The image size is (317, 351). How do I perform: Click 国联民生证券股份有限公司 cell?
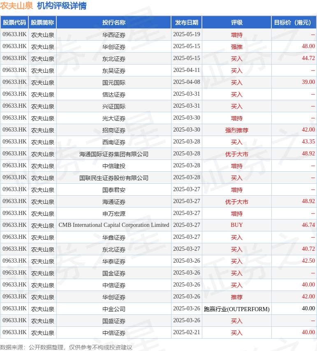point(114,178)
